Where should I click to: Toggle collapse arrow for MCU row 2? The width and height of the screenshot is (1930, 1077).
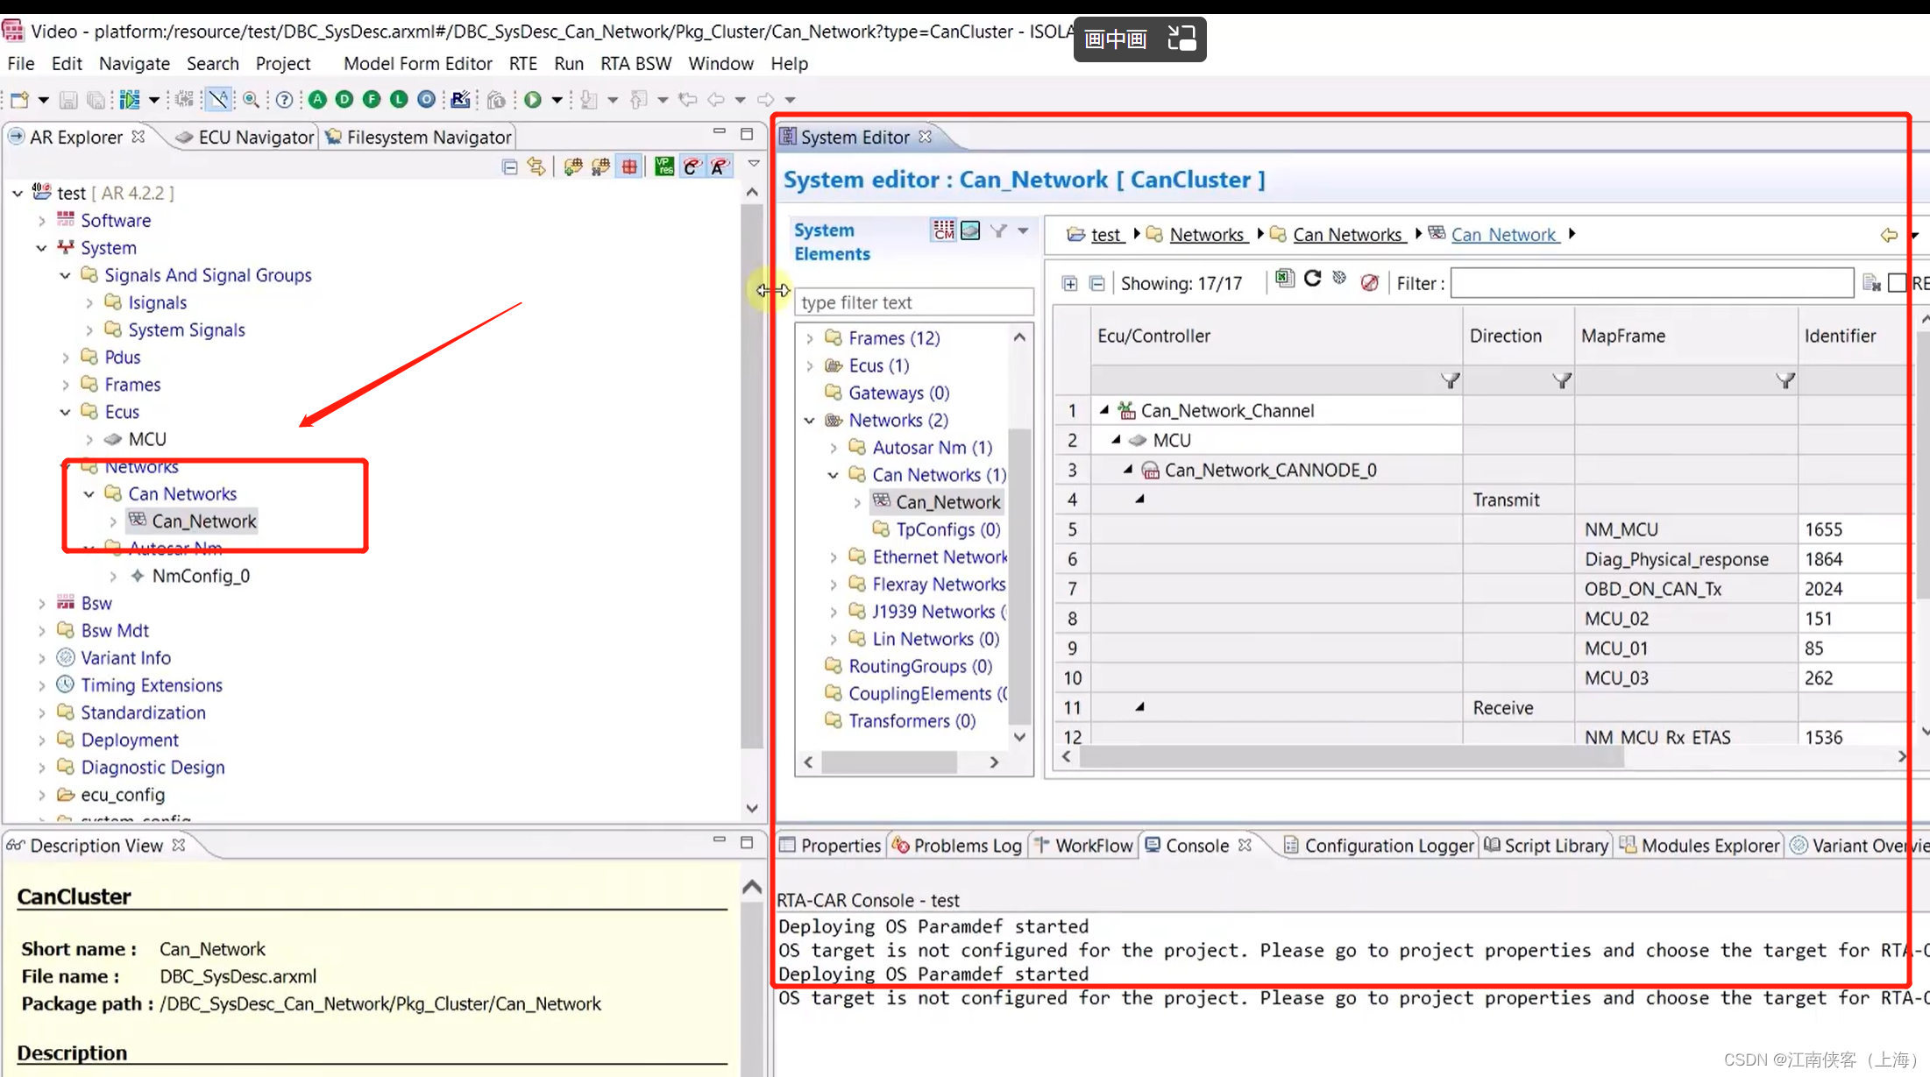(x=1118, y=440)
